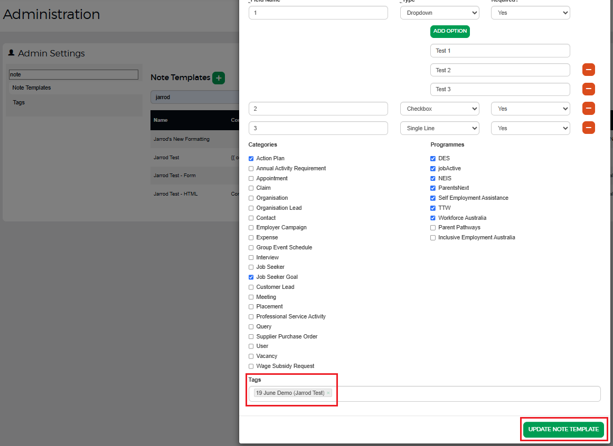Image resolution: width=613 pixels, height=446 pixels.
Task: Uncheck the DES programme
Action: 433,159
